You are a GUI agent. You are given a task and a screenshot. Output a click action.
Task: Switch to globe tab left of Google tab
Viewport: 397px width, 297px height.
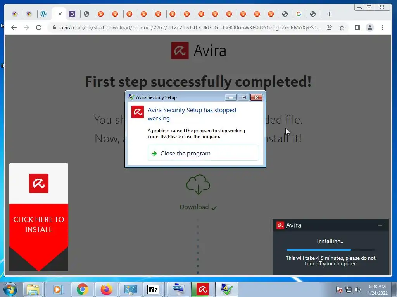pos(285,14)
